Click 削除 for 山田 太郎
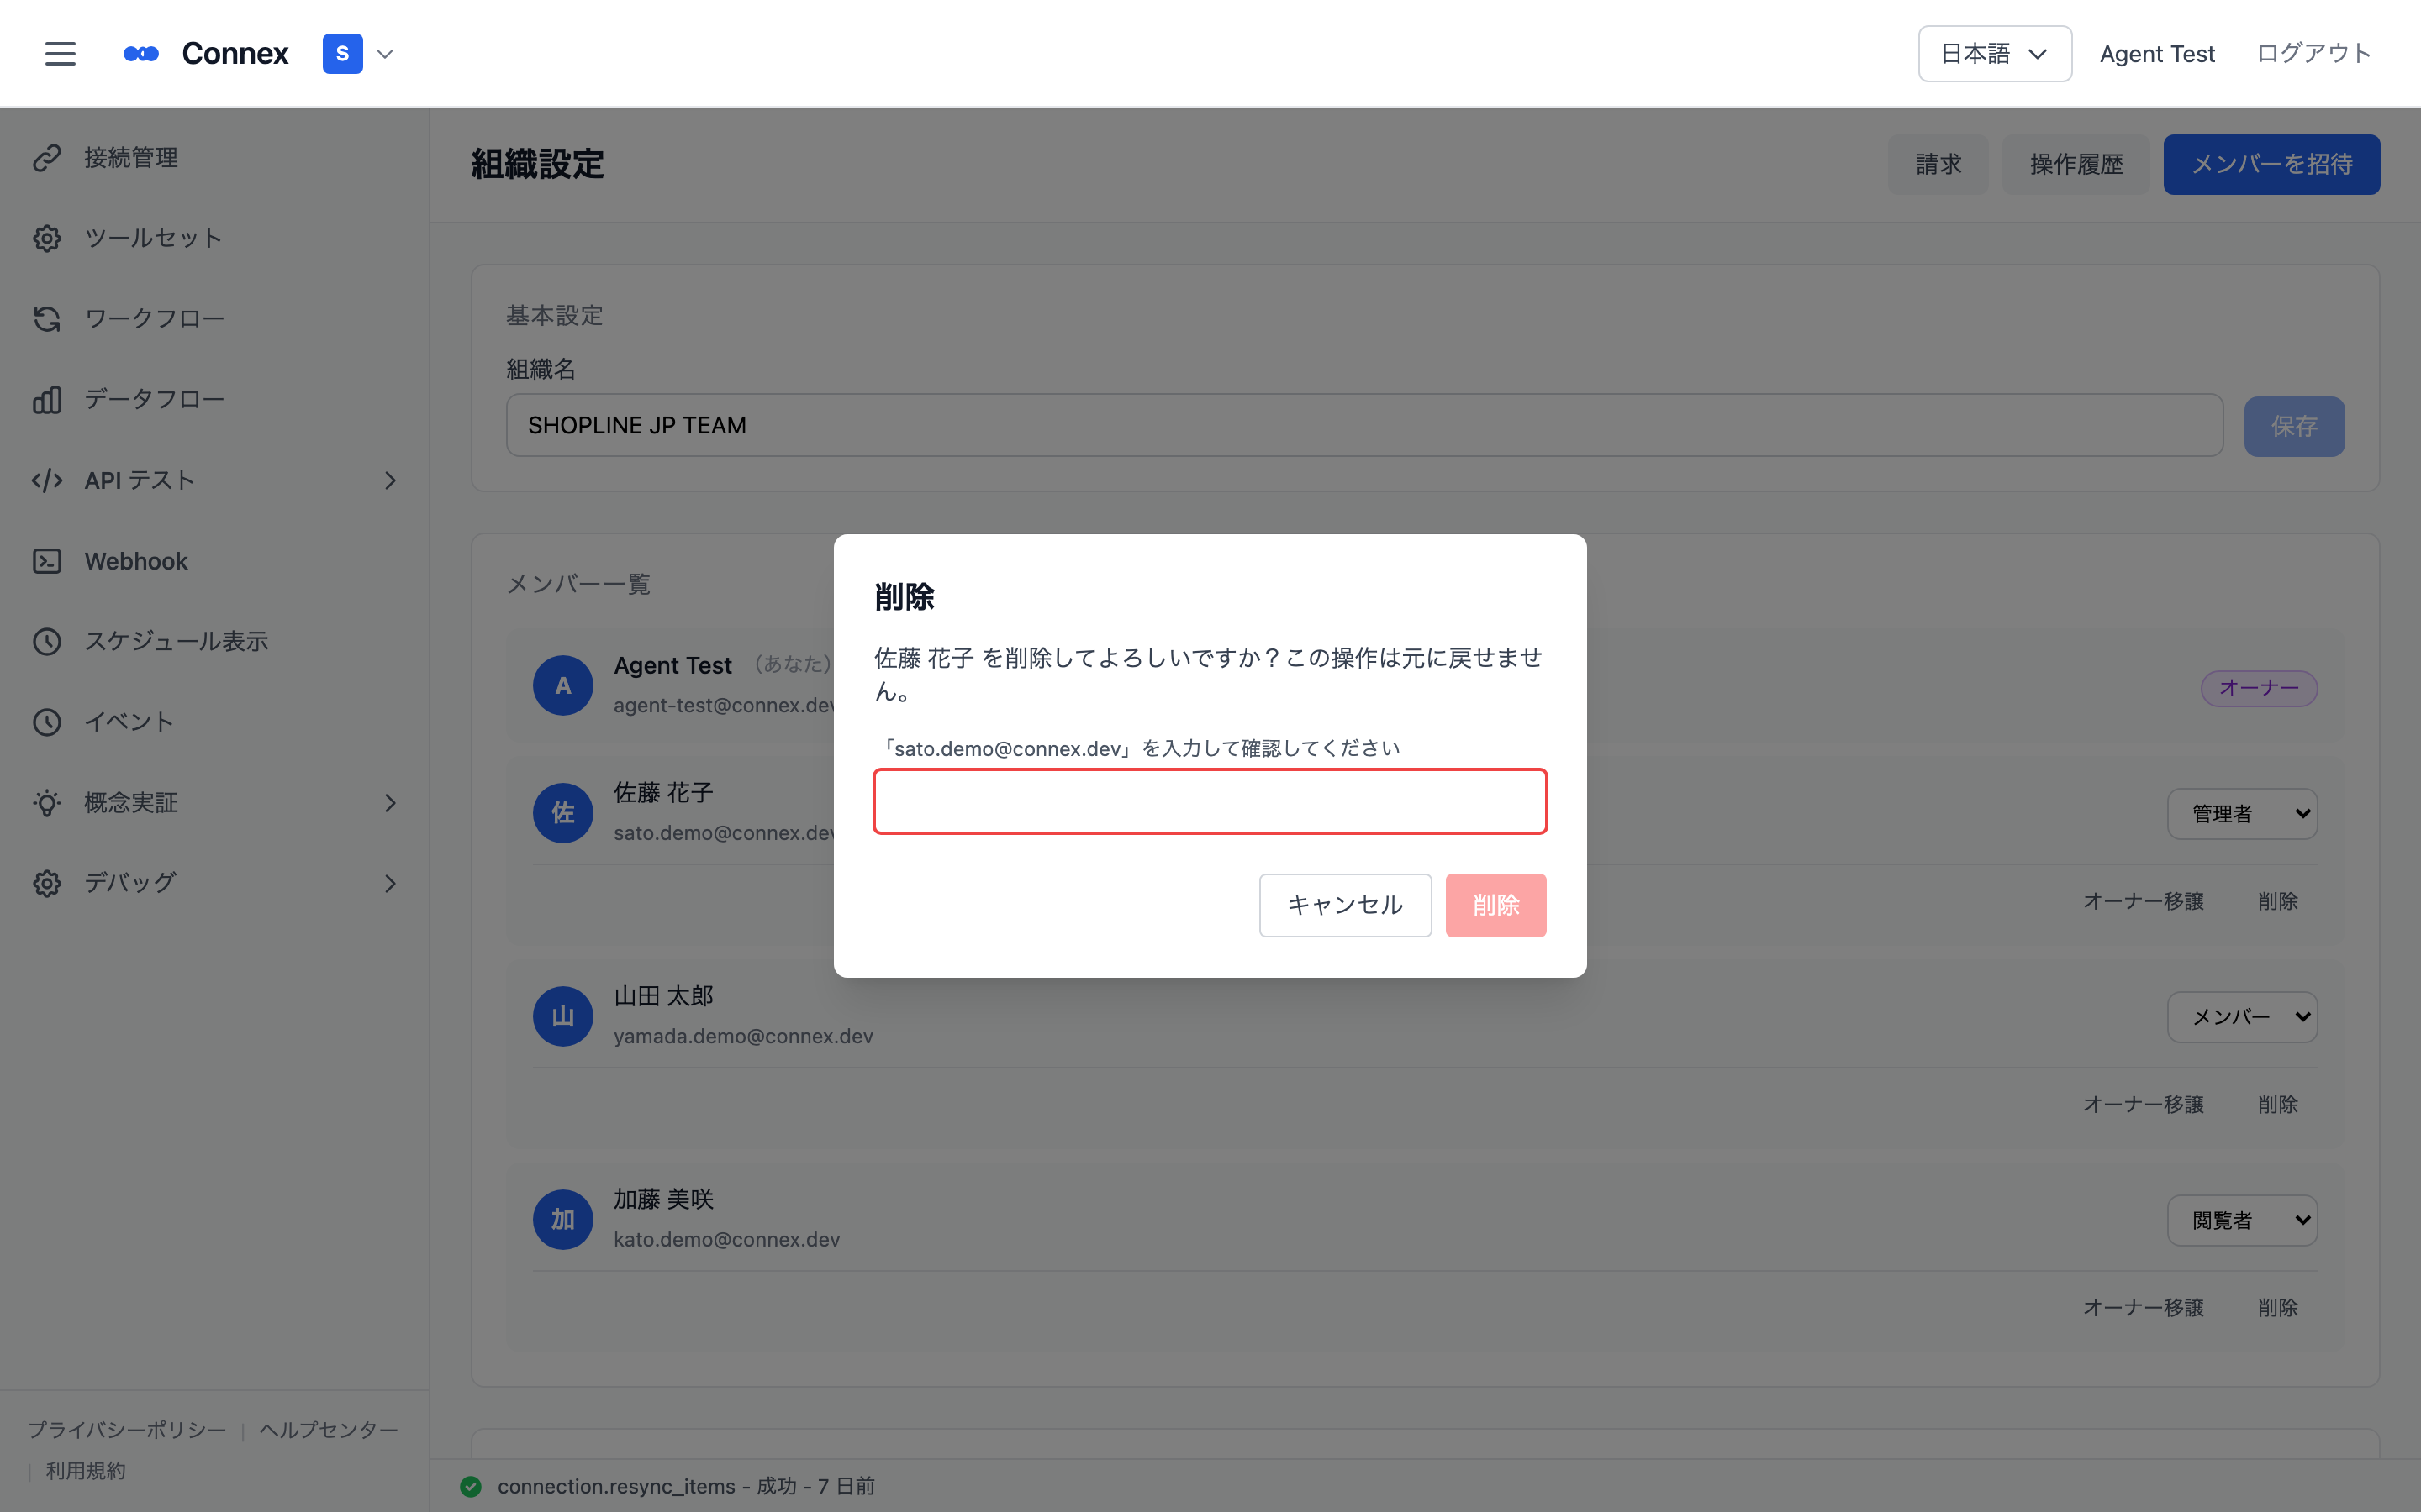Image resolution: width=2421 pixels, height=1512 pixels. point(2278,1104)
